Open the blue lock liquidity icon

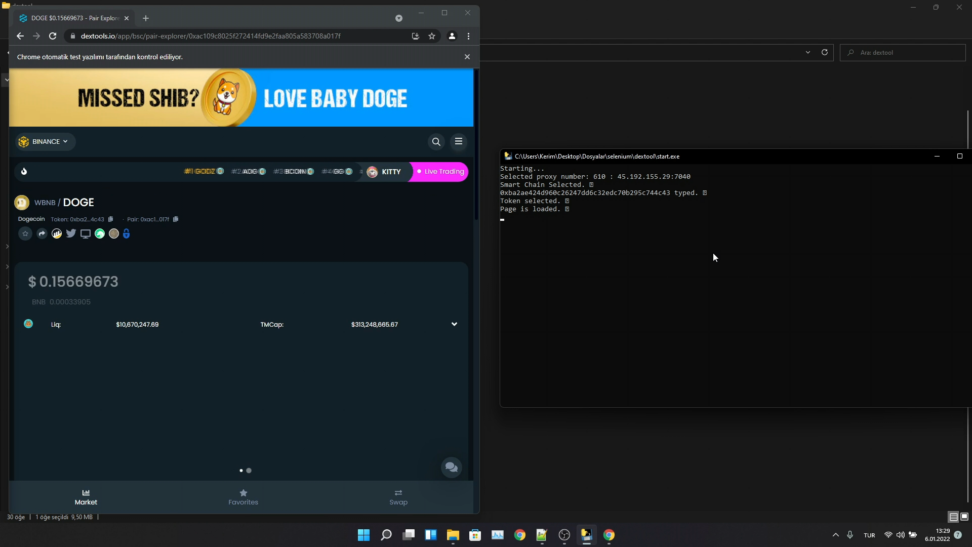[x=127, y=233]
